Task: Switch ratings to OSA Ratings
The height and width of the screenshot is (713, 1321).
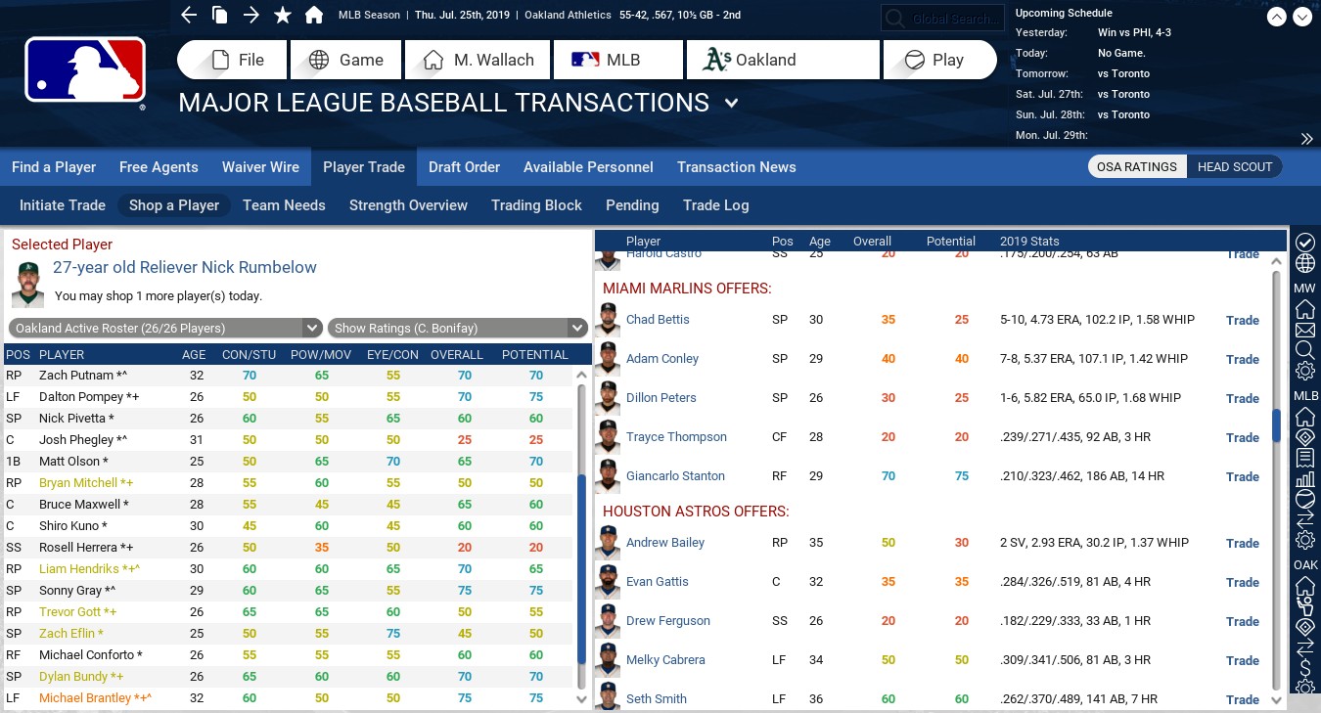Action: point(1137,167)
